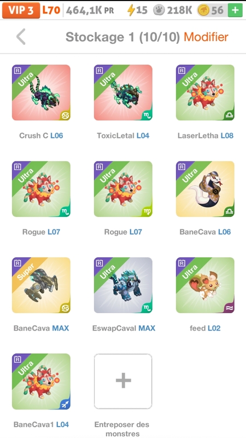Tap the lightning energy icon
The height and width of the screenshot is (438, 246).
tap(131, 10)
